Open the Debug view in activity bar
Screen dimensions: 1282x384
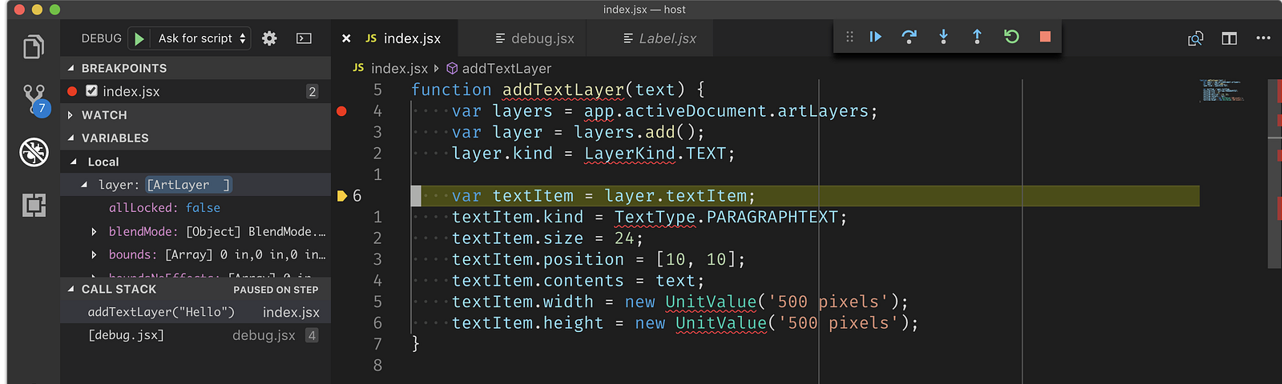pyautogui.click(x=34, y=152)
